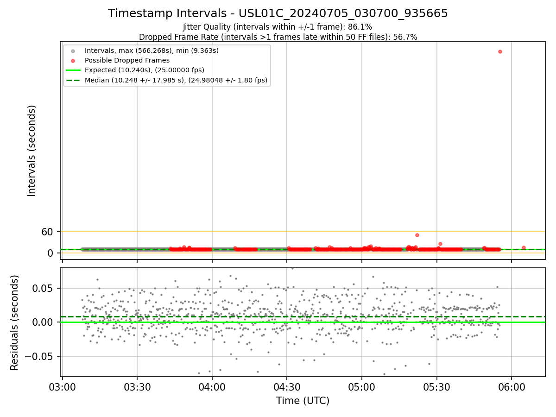Click the '04:00' time tick label
Screen dimensions: 556x417
212,387
